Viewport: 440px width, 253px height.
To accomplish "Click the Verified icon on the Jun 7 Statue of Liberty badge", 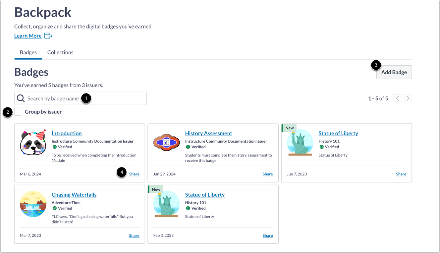I will tap(321, 147).
